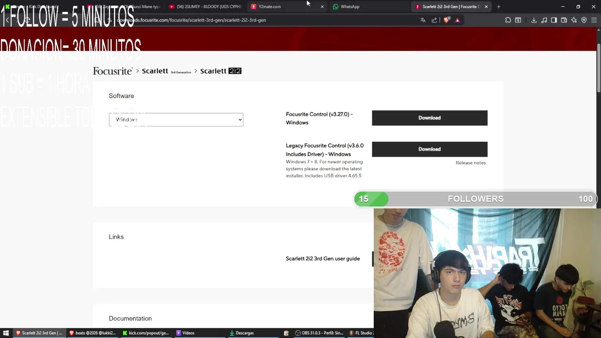Click the share page icon in address bar
This screenshot has width=601, height=338.
434,20
